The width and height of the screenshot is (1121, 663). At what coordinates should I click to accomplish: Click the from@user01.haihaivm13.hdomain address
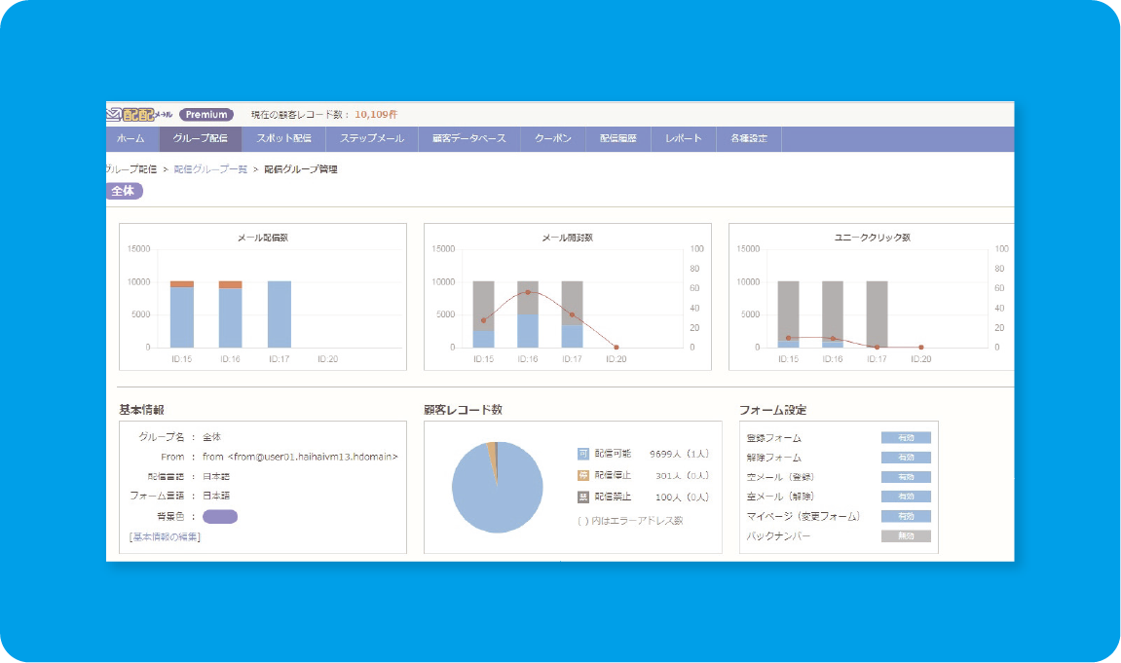coord(314,457)
